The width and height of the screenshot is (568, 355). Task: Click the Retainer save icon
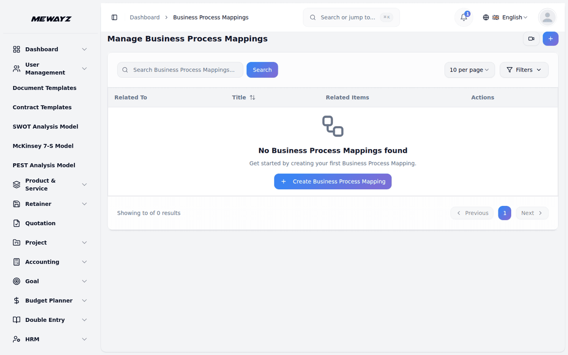(17, 204)
